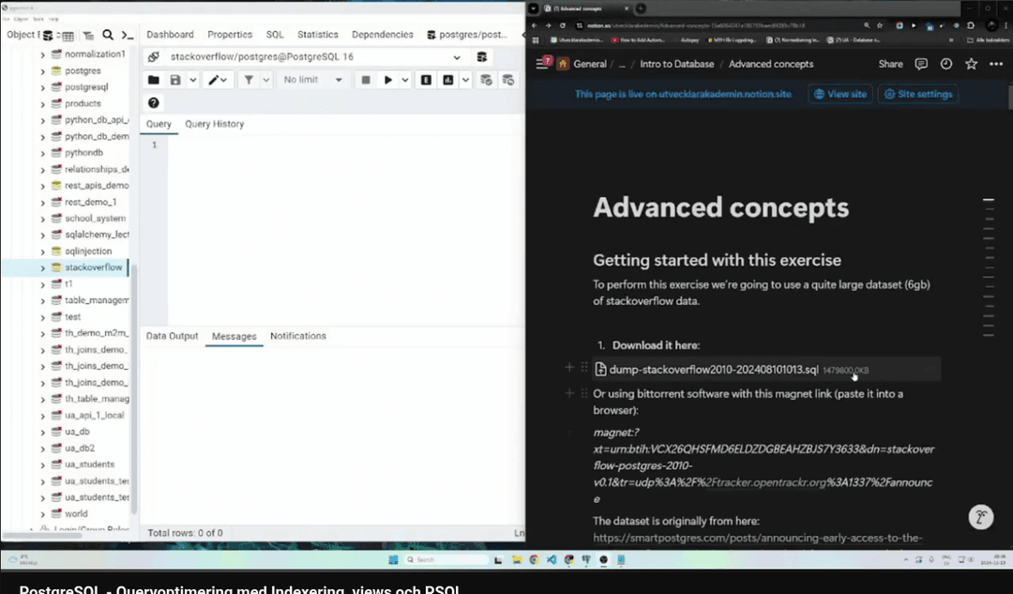Click into the query editor line 1

tap(338, 145)
